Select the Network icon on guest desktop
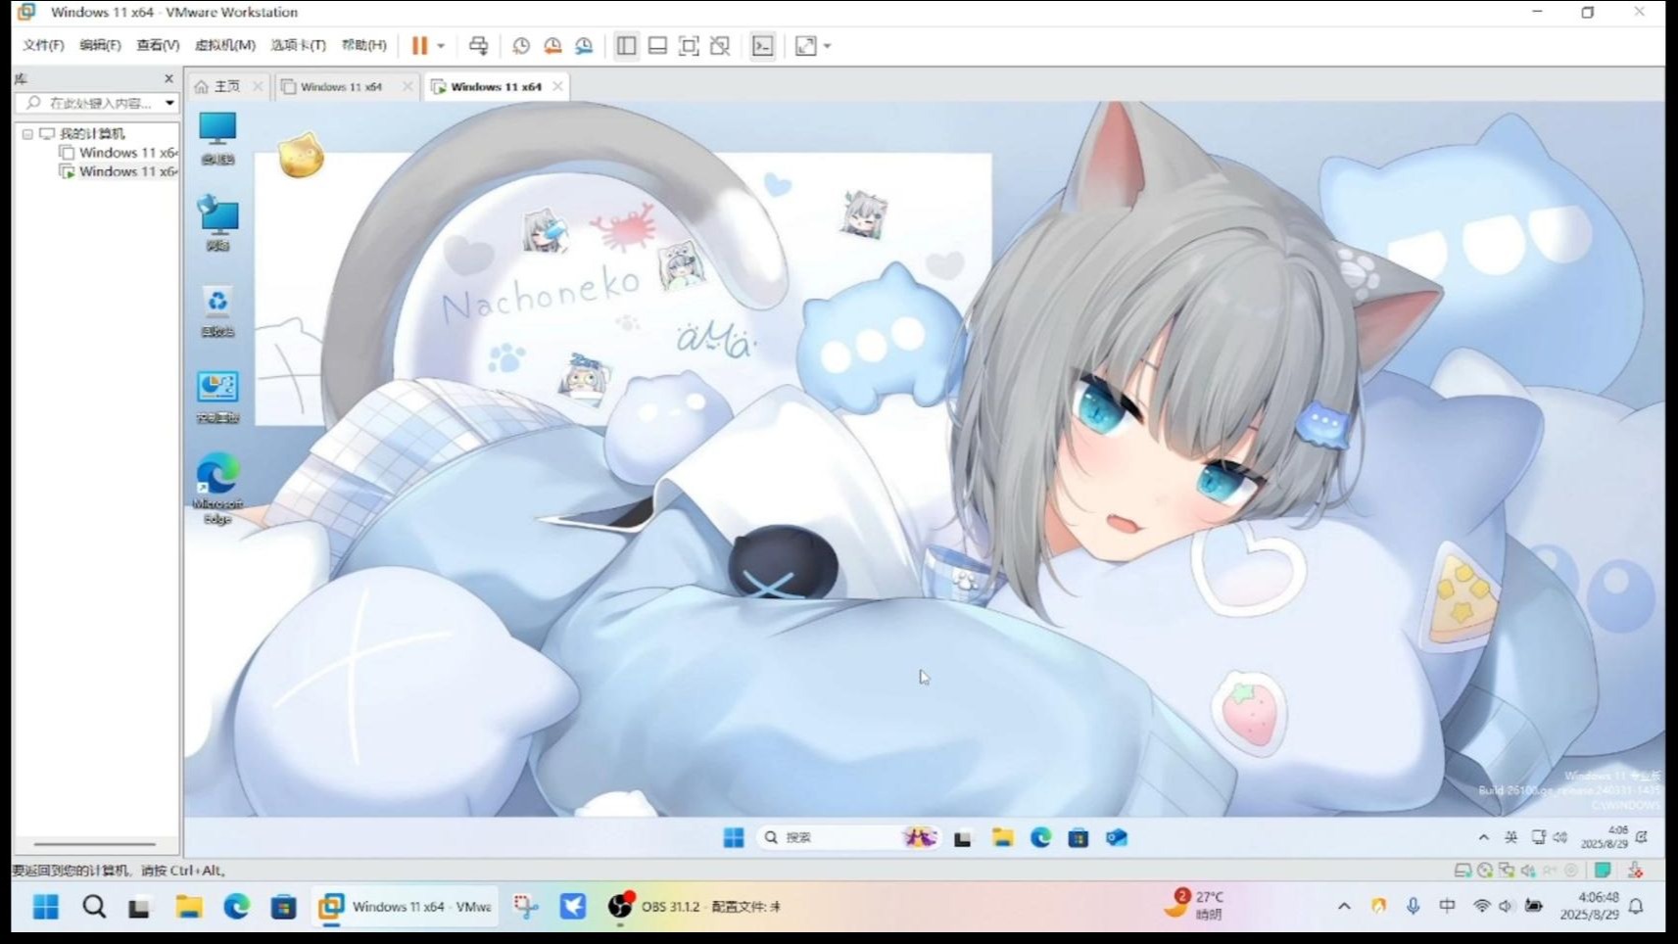1678x944 pixels. pyautogui.click(x=217, y=223)
